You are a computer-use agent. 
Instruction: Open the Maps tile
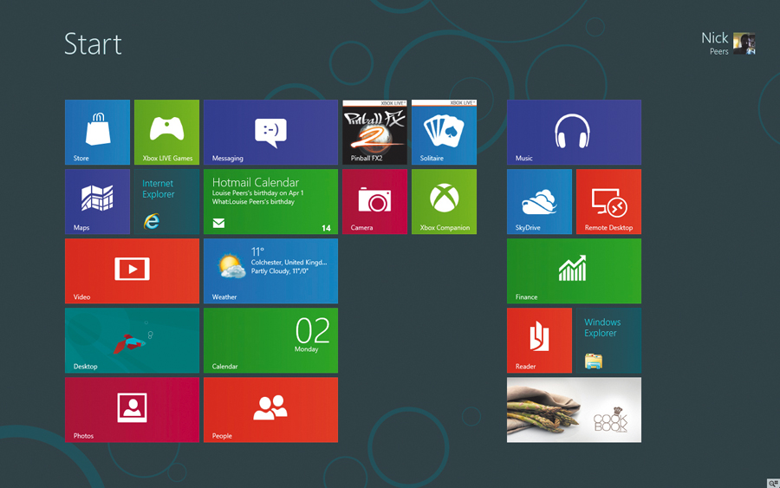click(97, 201)
